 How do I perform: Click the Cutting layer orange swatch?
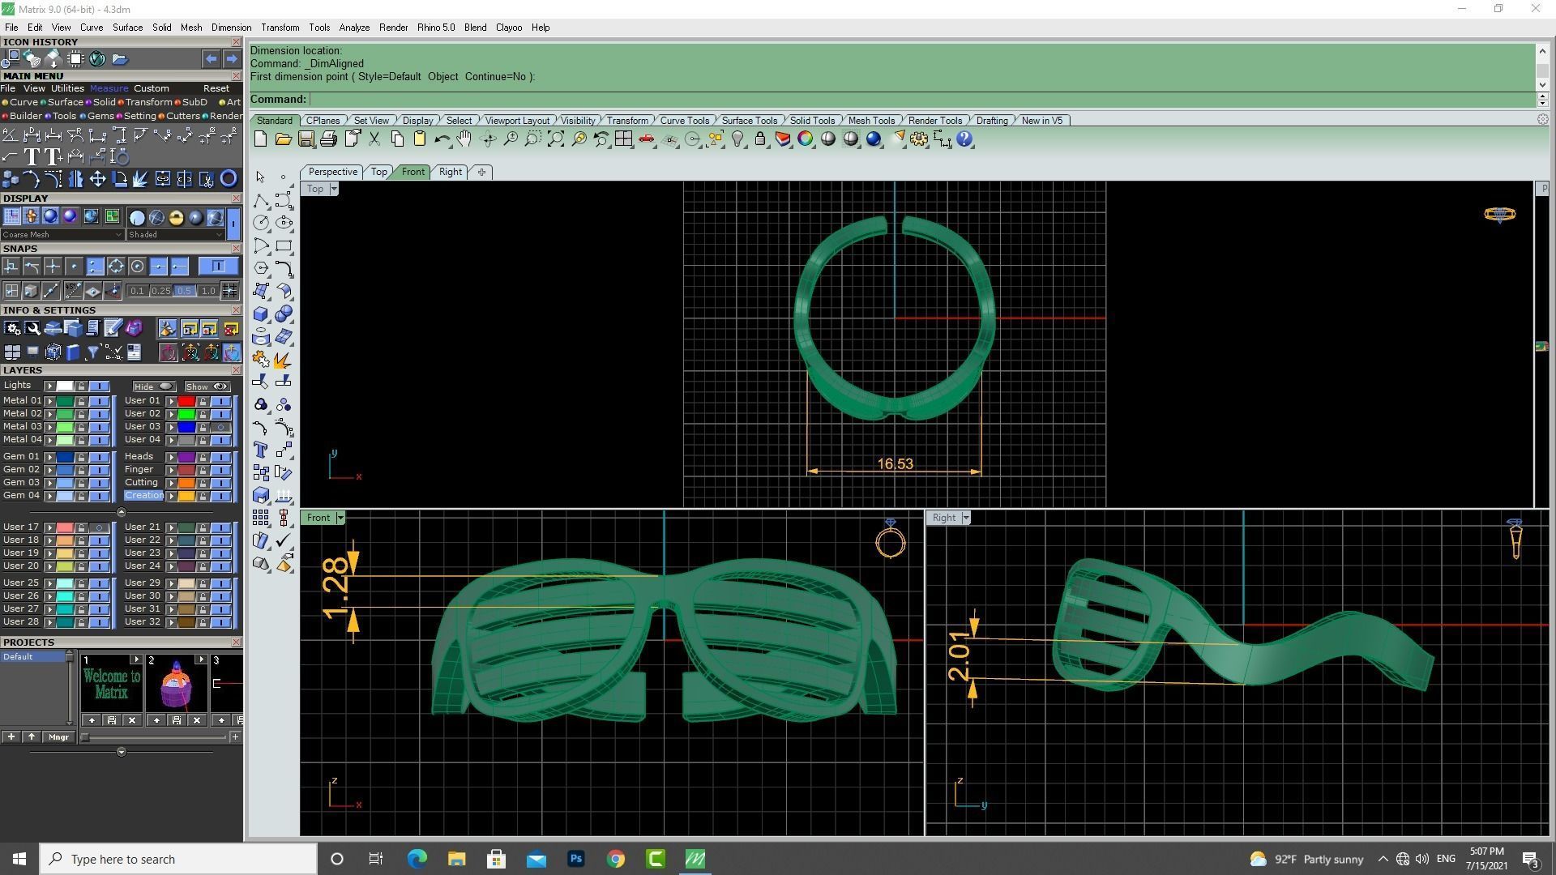click(x=186, y=483)
